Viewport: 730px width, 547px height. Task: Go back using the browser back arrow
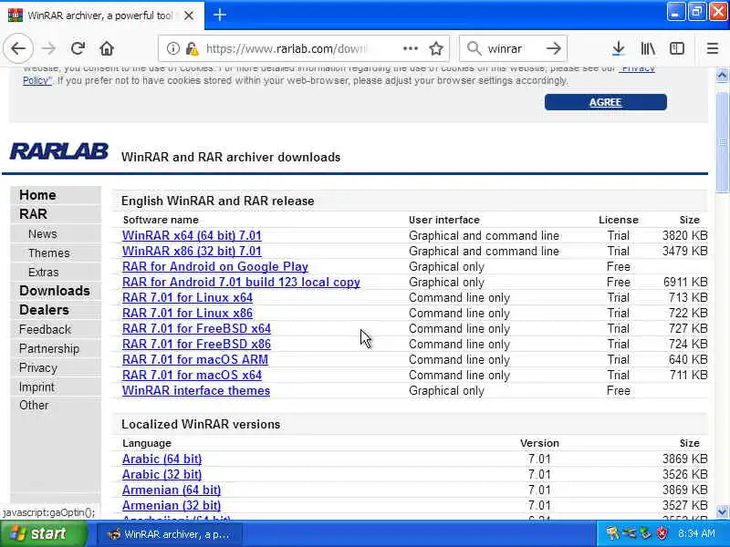tap(18, 48)
